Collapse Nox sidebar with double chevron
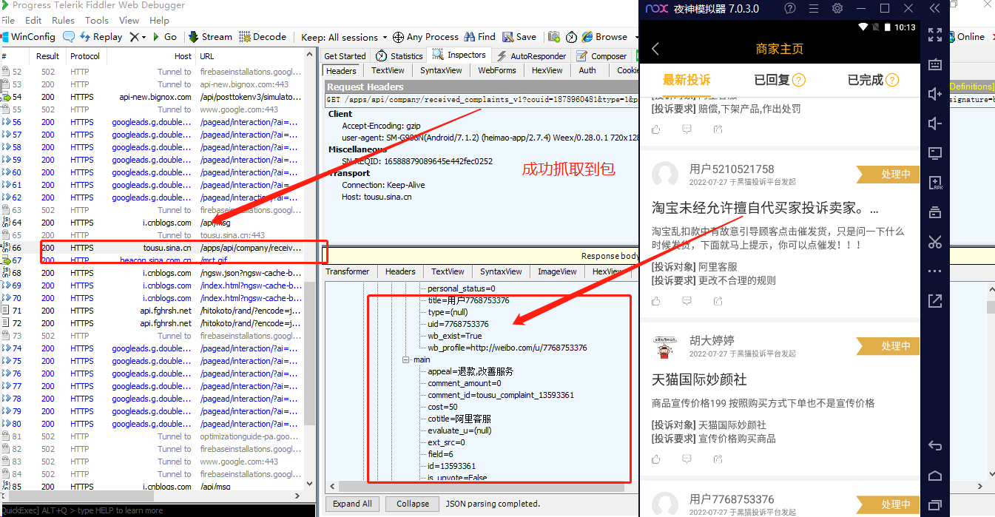The height and width of the screenshot is (517, 995). 935,9
